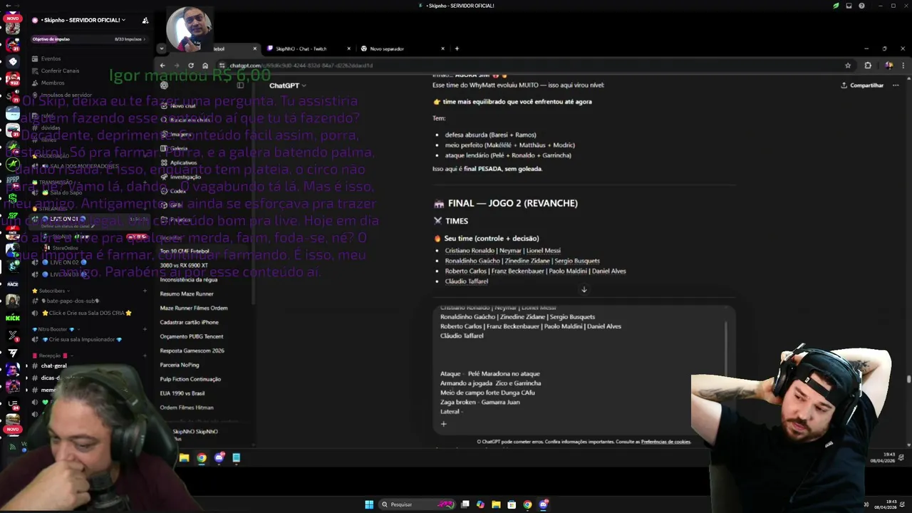
Task: Open Chrome's three-dot menu
Action: (903, 66)
